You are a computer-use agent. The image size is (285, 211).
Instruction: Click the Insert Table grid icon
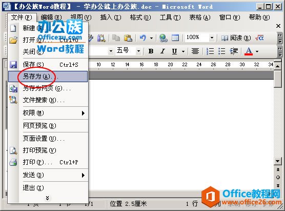coord(175,38)
